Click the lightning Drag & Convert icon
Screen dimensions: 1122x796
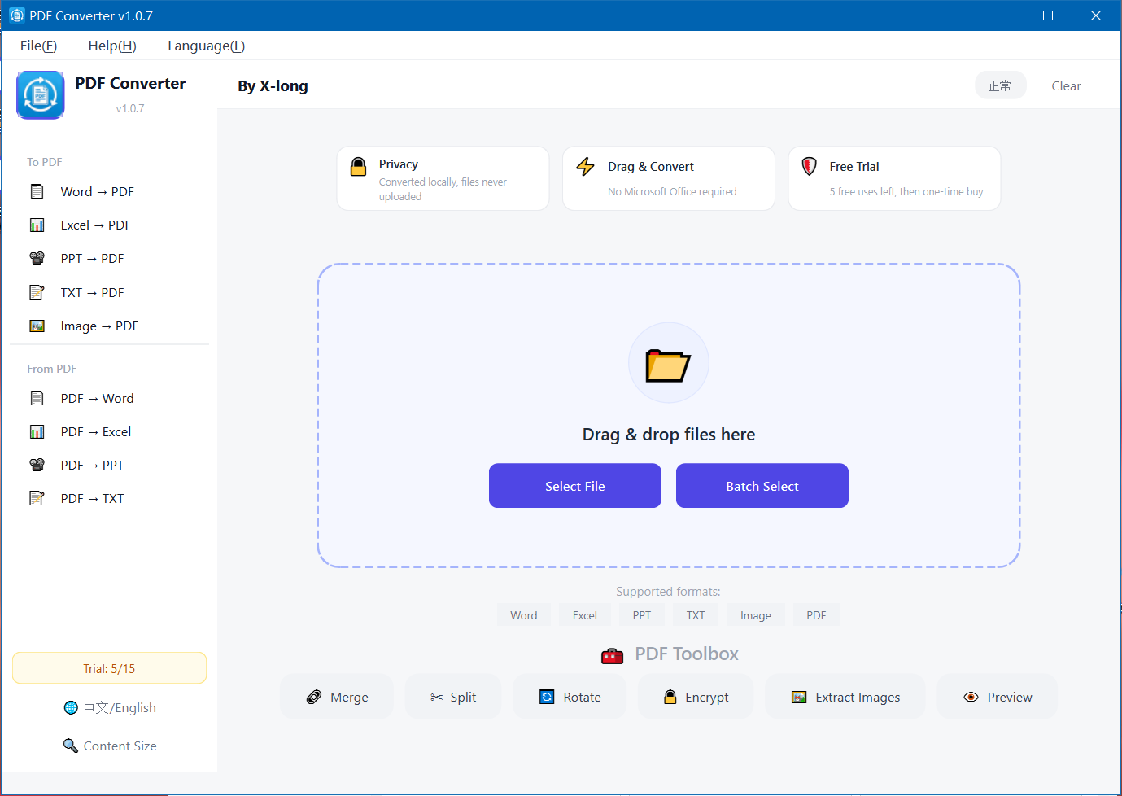[x=586, y=167]
